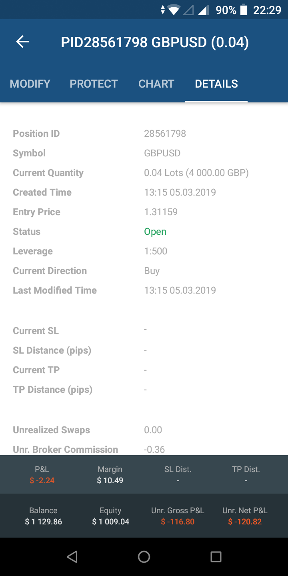Tap the Balance amount $ 1 129.86

(43, 522)
